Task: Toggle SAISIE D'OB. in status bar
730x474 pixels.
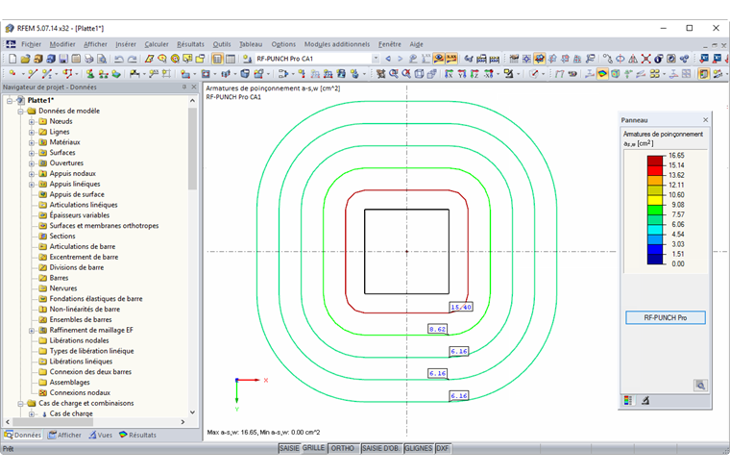Action: click(380, 448)
